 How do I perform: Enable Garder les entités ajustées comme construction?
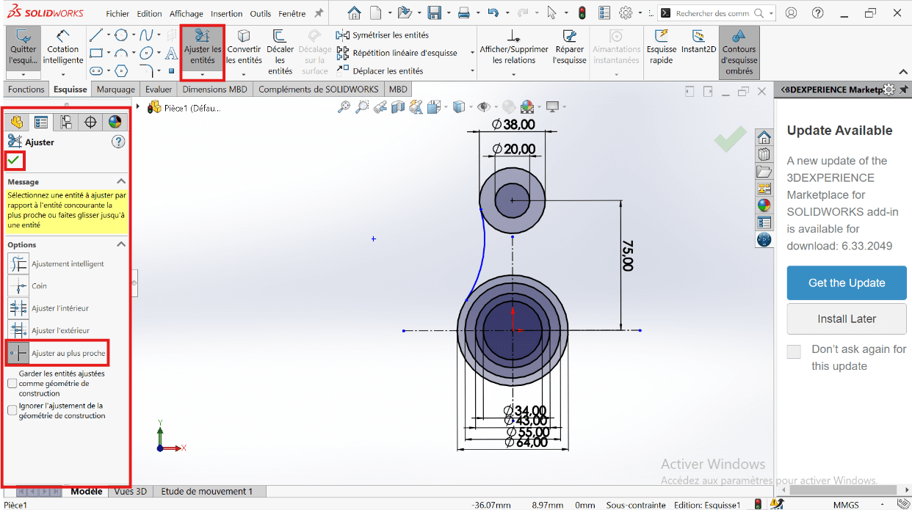click(12, 383)
